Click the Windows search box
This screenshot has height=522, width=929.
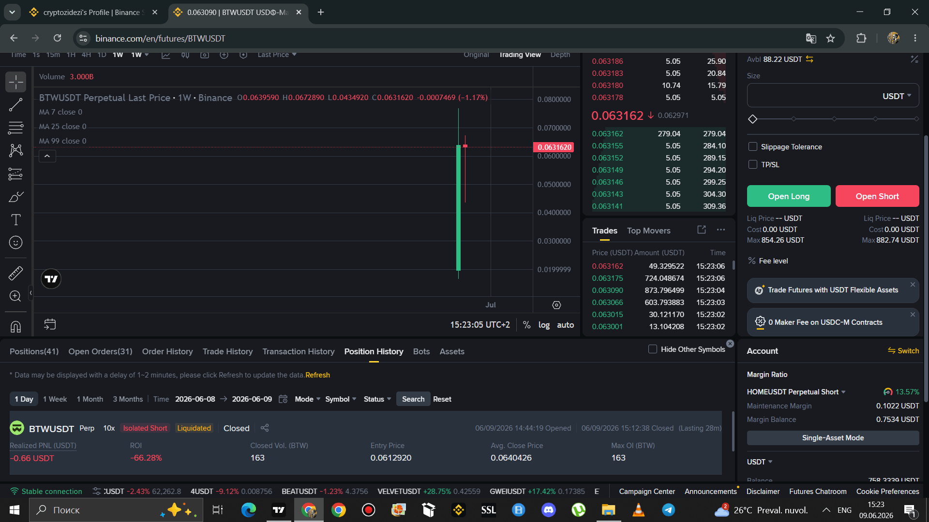pyautogui.click(x=116, y=510)
